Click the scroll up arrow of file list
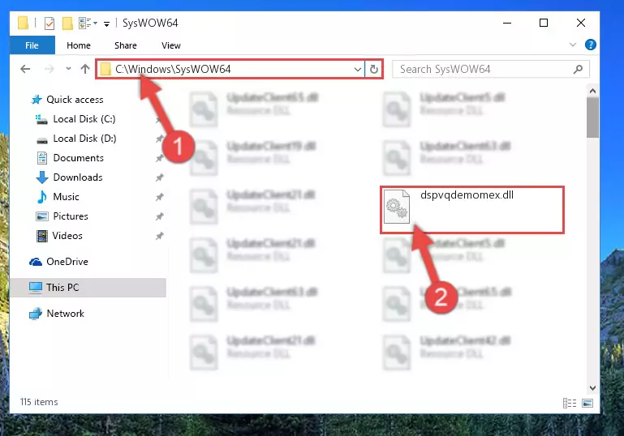This screenshot has width=624, height=436. click(x=592, y=91)
